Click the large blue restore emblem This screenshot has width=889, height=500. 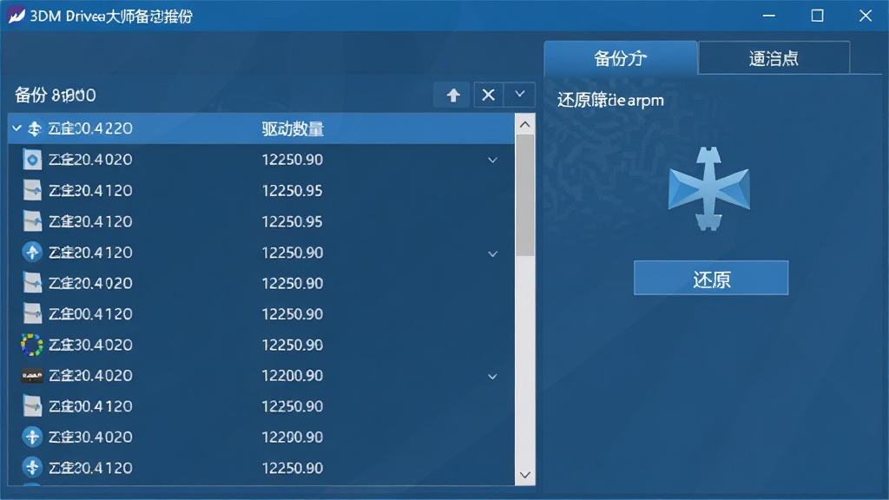pyautogui.click(x=709, y=188)
